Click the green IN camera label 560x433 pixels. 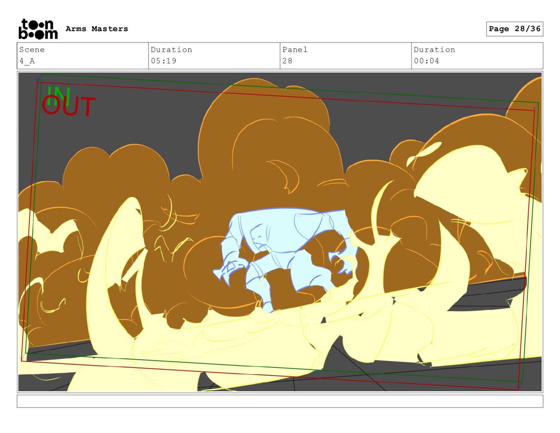pyautogui.click(x=58, y=94)
